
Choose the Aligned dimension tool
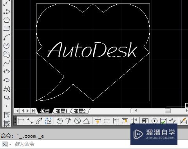coord(30,121)
